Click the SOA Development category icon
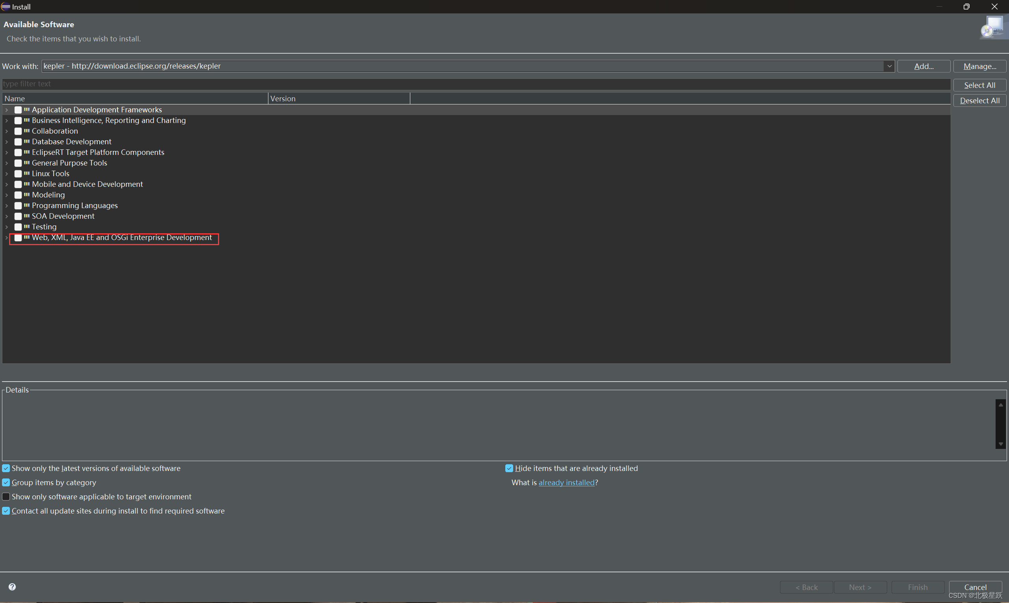Screen dimensions: 1009x603 (27, 216)
